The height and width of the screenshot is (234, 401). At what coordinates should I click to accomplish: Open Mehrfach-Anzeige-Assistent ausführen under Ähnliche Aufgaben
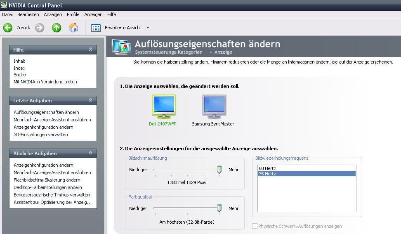click(52, 173)
